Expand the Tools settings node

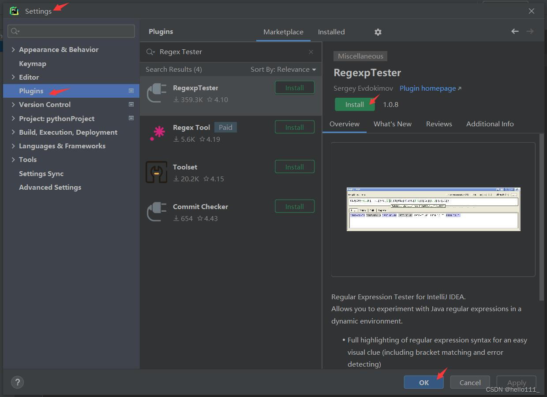point(13,159)
